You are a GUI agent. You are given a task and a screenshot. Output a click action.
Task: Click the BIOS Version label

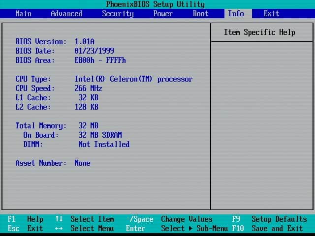(x=41, y=41)
